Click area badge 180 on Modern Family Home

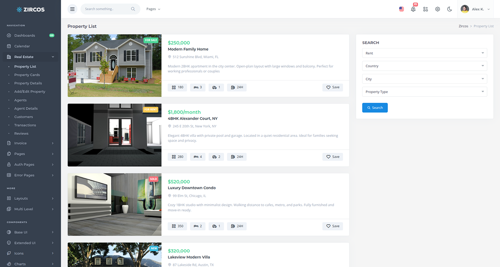click(x=177, y=87)
